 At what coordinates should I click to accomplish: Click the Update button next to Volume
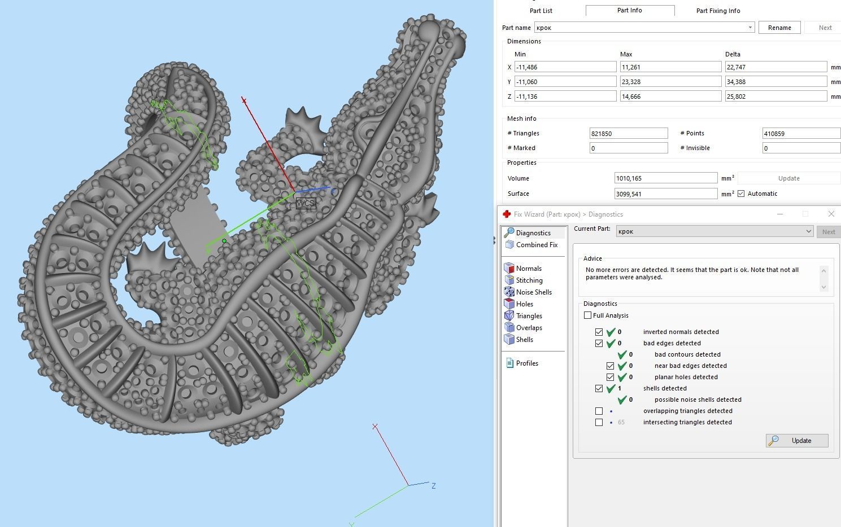(788, 178)
